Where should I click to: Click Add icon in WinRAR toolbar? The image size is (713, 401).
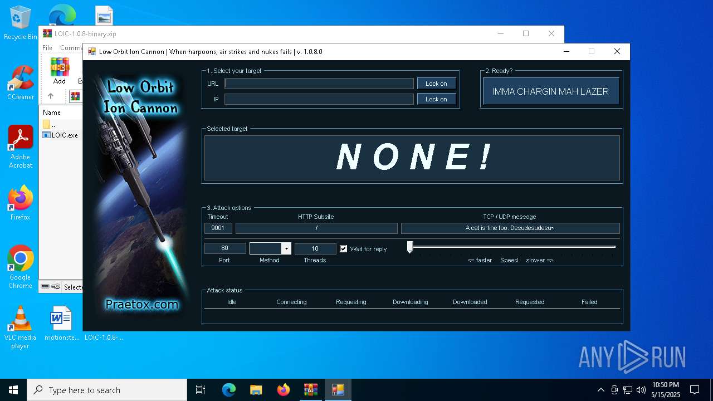pos(60,71)
